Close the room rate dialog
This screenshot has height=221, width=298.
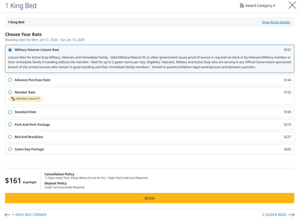pyautogui.click(x=292, y=5)
